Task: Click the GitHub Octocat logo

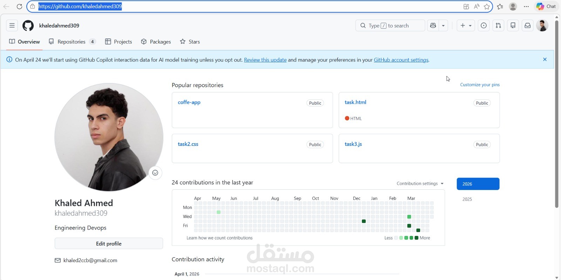Action: tap(28, 26)
